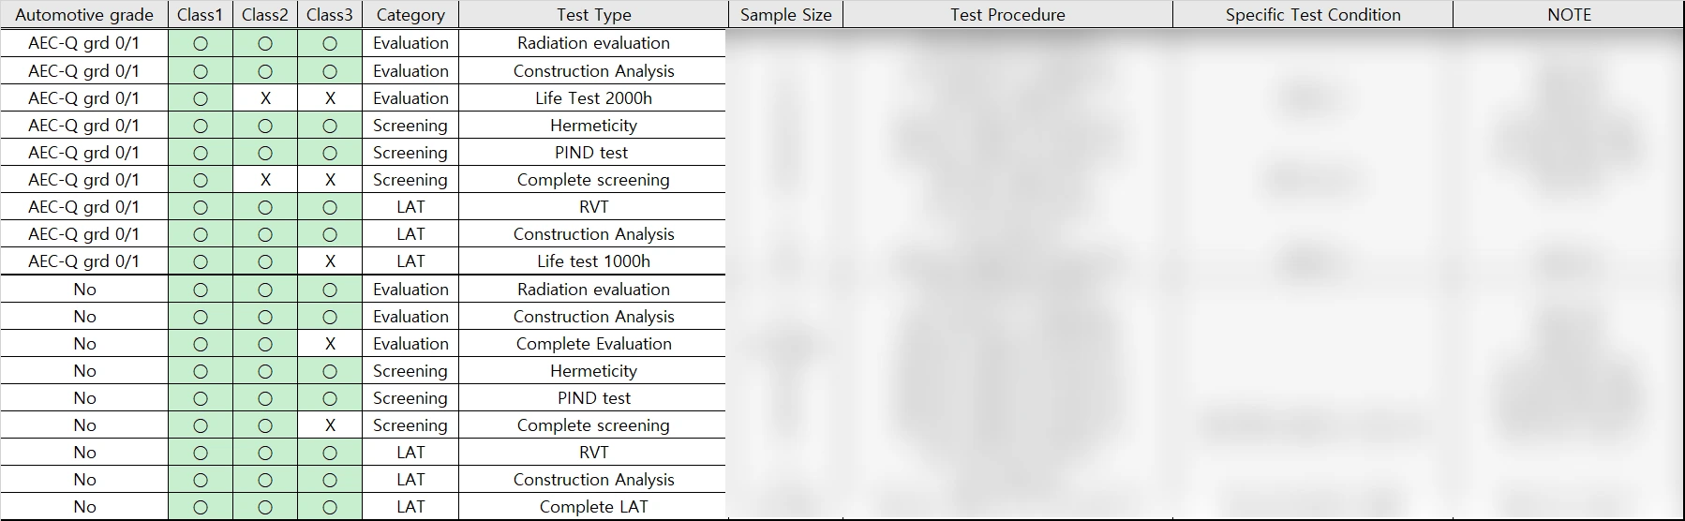Click the Automotive grade column header
The width and height of the screenshot is (1685, 521).
point(84,15)
